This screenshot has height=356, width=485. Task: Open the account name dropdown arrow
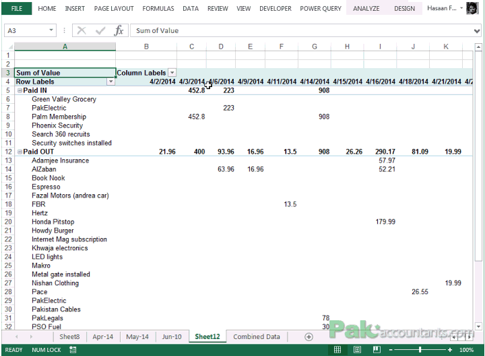(x=461, y=8)
